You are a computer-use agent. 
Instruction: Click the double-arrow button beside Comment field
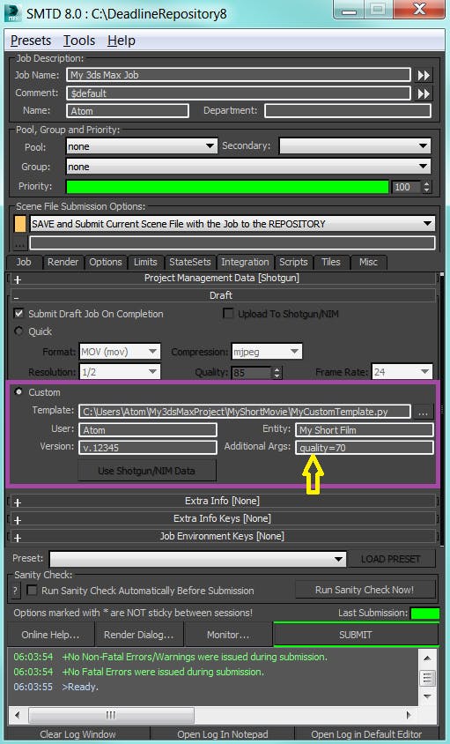pos(424,93)
